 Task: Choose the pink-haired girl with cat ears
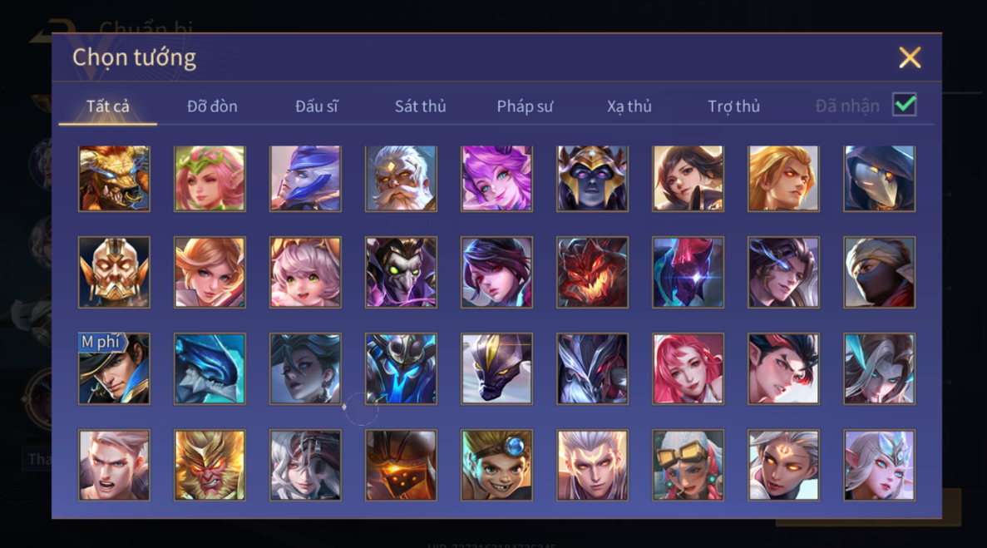(305, 273)
